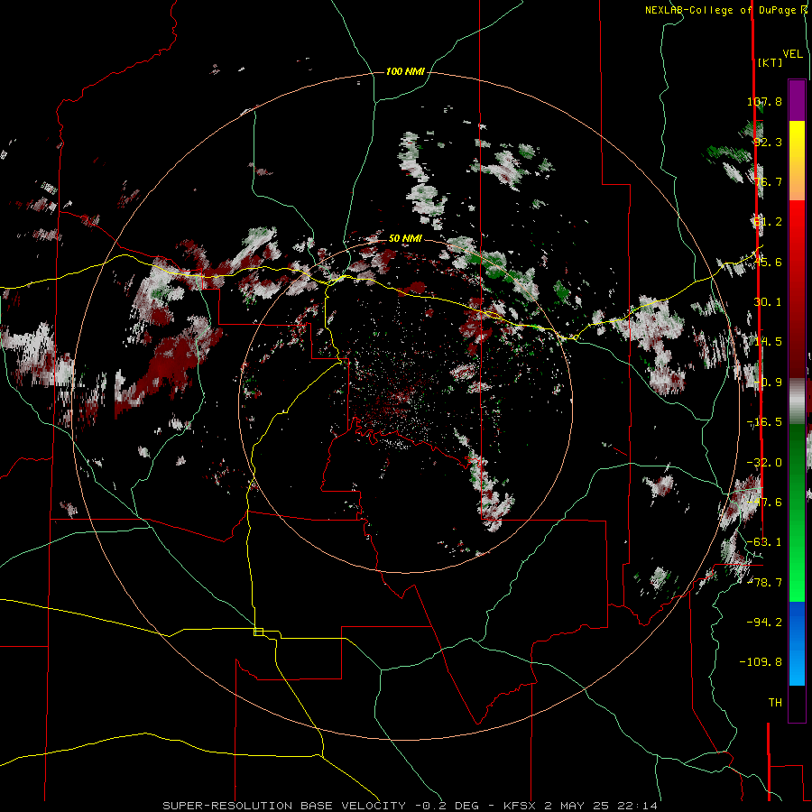Select the green segment of the color bar
This screenshot has width=812, height=812.
click(797, 512)
